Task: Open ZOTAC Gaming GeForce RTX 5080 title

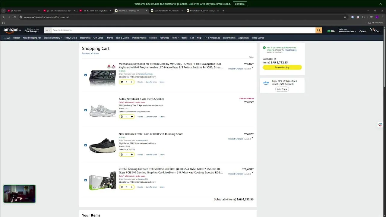Action: (171, 171)
